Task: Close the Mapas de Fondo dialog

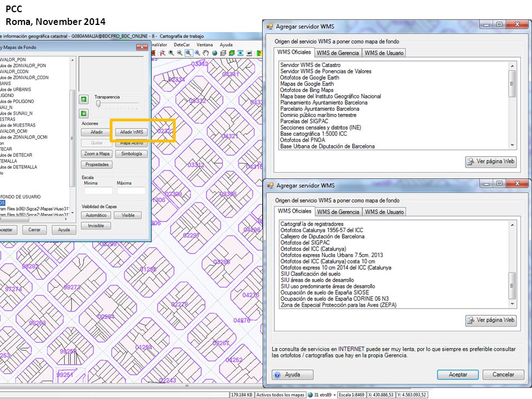Action: pyautogui.click(x=142, y=47)
